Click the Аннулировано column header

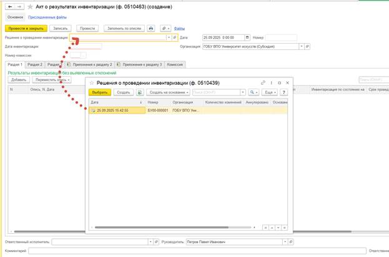[257, 102]
